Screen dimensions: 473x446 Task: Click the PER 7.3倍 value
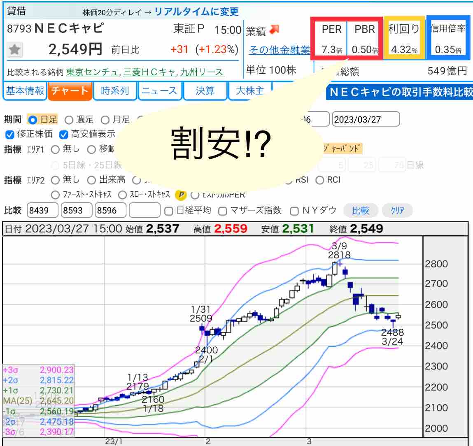coord(331,49)
